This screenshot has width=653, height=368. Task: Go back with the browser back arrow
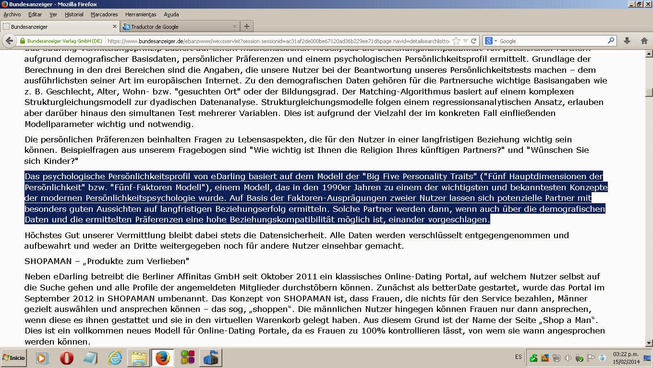point(9,41)
